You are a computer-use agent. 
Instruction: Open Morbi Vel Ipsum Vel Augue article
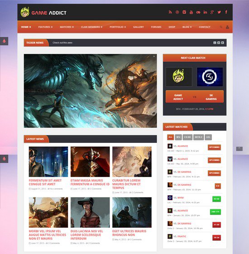48,235
